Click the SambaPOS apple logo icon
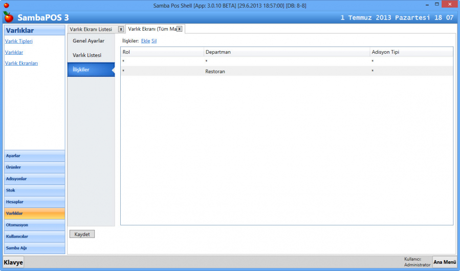Viewport: 460px width, 271px height. click(8, 17)
